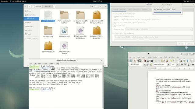
Task: Open the system status volume icon in top bar
Action: tap(188, 1)
